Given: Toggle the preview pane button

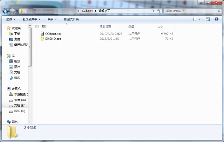Looking at the screenshot, I should coord(208,19).
